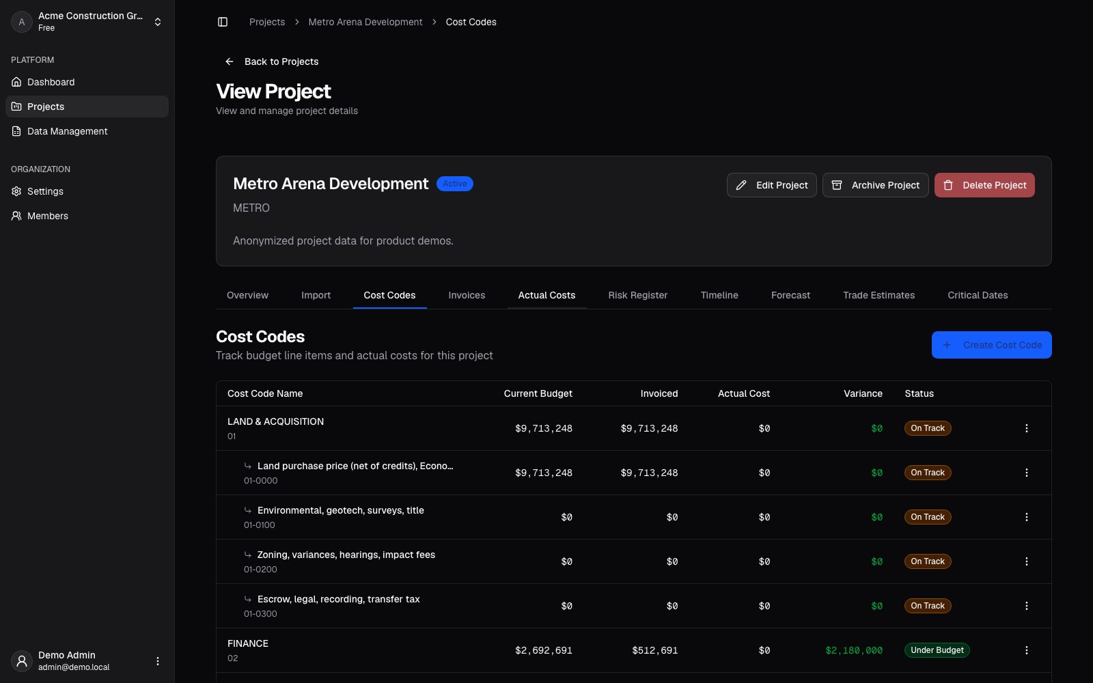Image resolution: width=1093 pixels, height=683 pixels.
Task: Click the Variance column header
Action: (x=863, y=393)
